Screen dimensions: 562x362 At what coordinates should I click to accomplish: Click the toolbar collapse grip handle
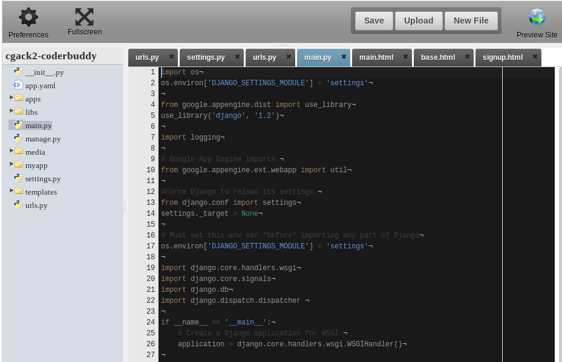coord(284,45)
